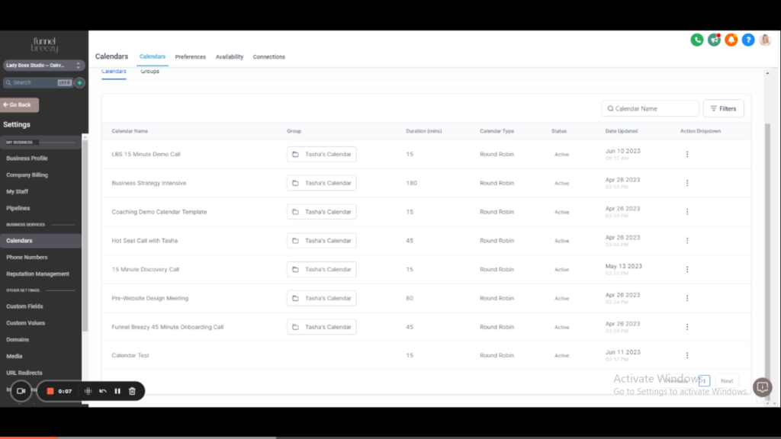Switch to the Groups sub-tab

[149, 72]
